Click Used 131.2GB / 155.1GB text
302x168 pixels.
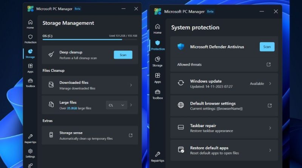point(123,35)
